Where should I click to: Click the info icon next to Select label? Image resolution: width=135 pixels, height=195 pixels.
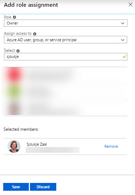[18, 51]
